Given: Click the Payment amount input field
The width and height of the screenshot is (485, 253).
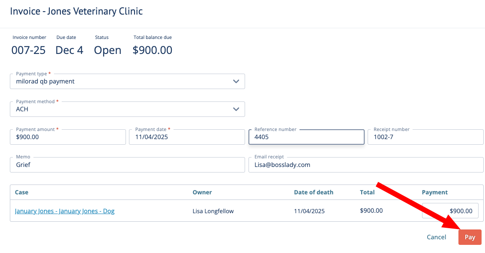Looking at the screenshot, I should (68, 137).
